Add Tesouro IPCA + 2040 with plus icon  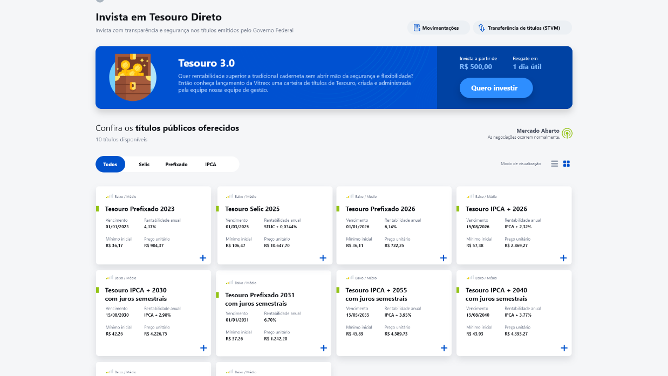pyautogui.click(x=564, y=348)
